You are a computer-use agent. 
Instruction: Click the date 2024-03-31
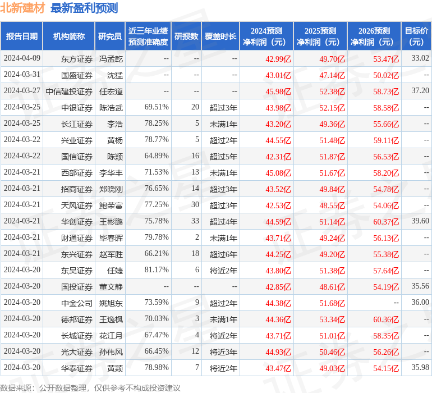point(22,74)
